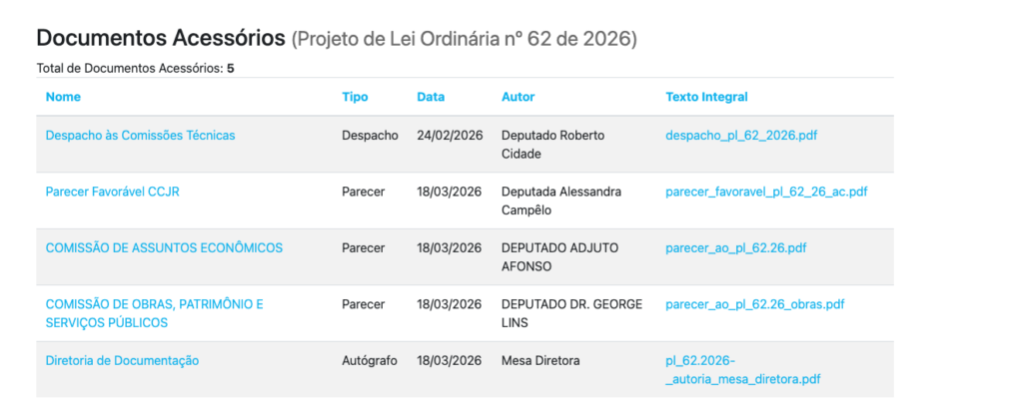1023x412 pixels.
Task: Open Parecer Favorável CCJR document
Action: point(112,192)
